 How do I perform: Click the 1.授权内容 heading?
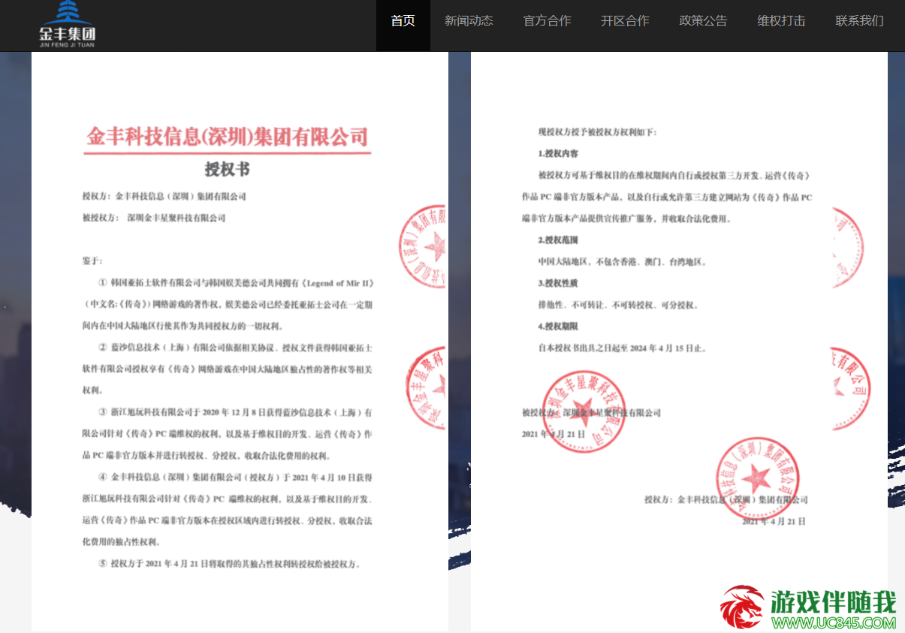(558, 154)
